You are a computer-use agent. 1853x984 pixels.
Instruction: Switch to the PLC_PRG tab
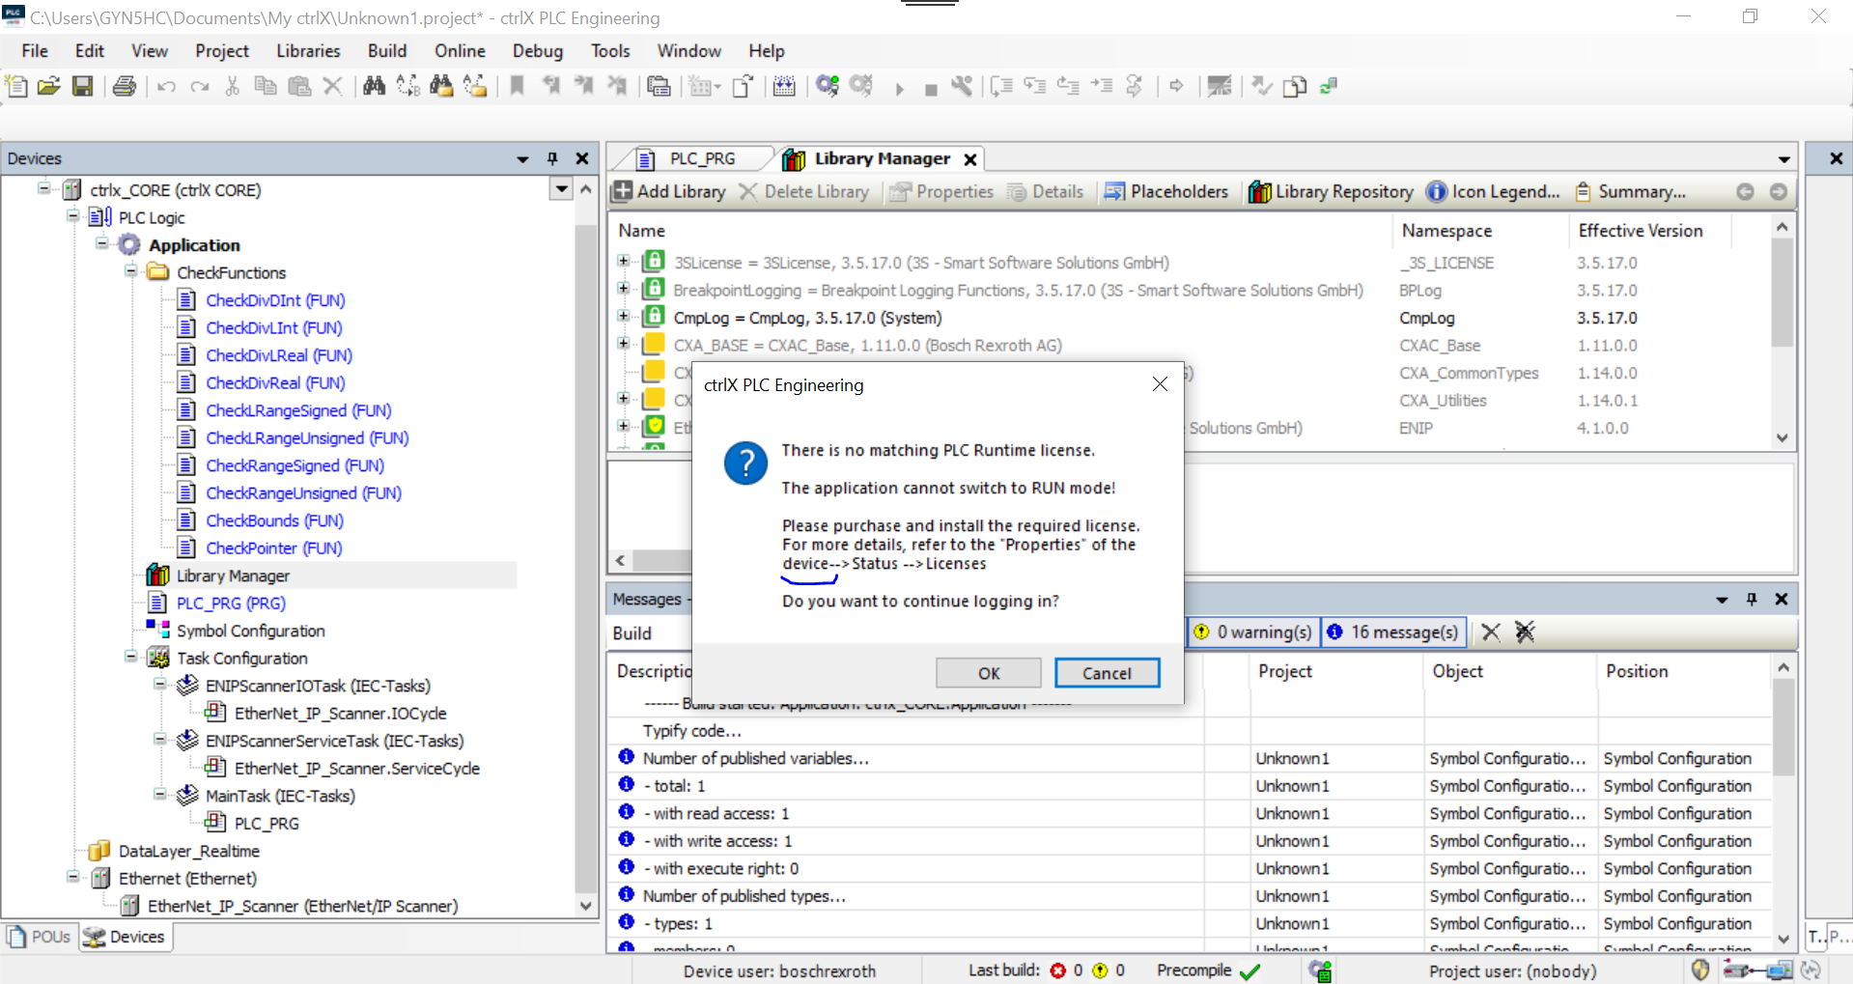pos(701,158)
